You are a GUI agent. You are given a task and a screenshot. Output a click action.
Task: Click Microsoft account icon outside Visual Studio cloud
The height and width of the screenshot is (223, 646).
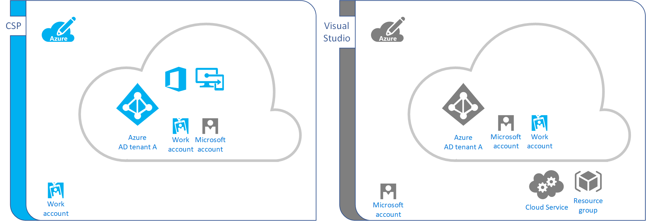coord(388,191)
